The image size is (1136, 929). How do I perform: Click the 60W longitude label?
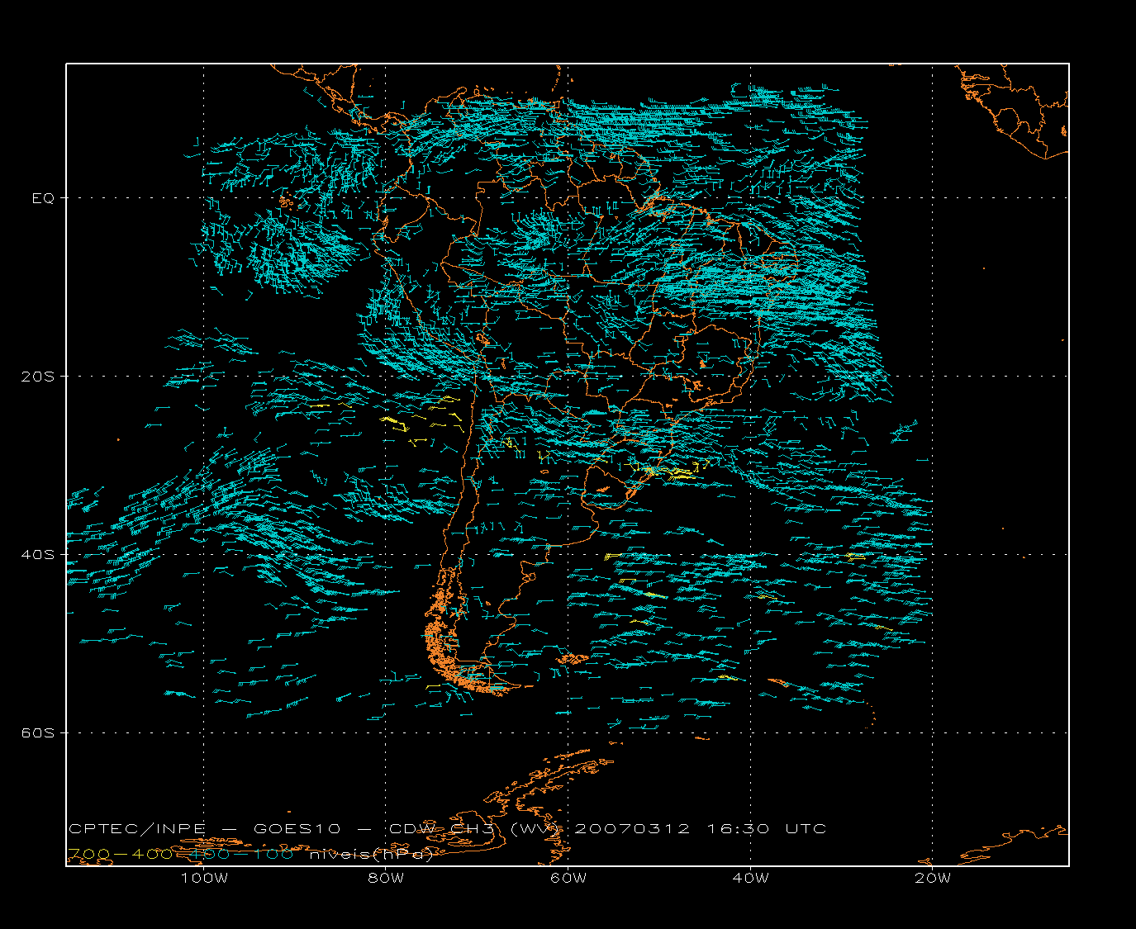[x=568, y=879]
